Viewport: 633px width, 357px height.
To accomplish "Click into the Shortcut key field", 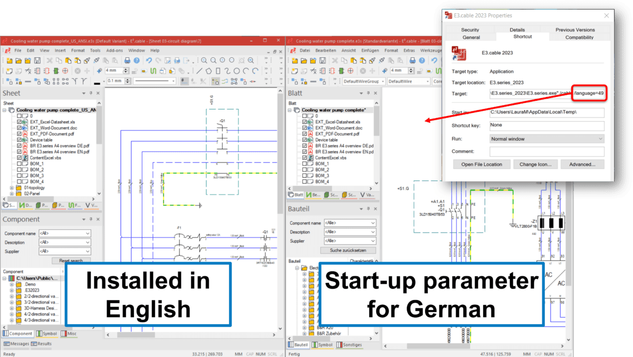I will pyautogui.click(x=546, y=126).
